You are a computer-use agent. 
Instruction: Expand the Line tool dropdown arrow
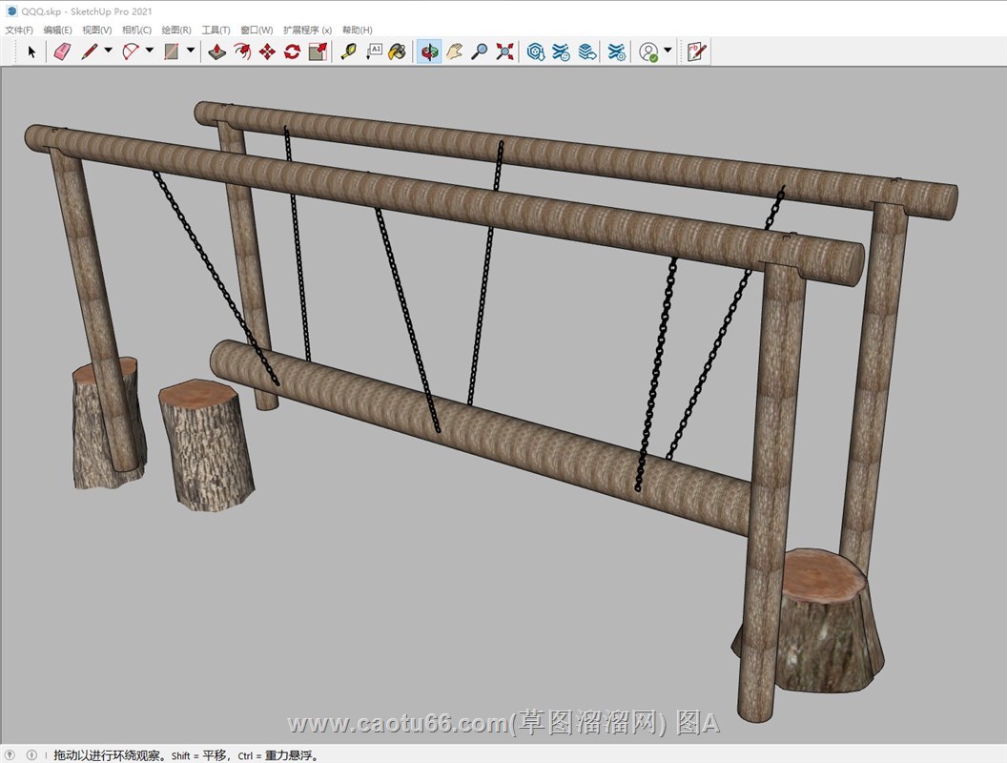point(108,51)
